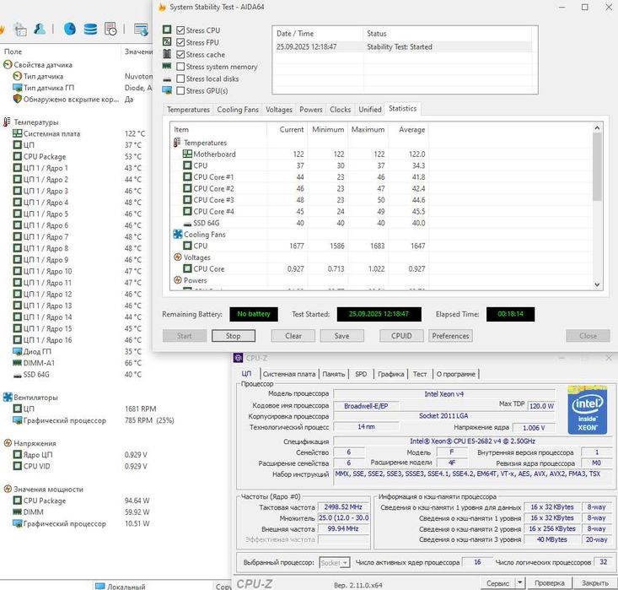Click the Температуры thermometer icon in AIDA64
Viewport: 618px width, 590px height.
[6, 122]
